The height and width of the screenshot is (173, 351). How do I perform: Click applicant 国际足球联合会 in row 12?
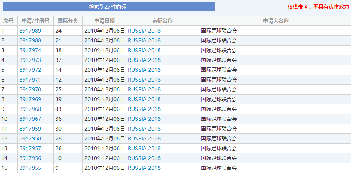click(x=219, y=139)
